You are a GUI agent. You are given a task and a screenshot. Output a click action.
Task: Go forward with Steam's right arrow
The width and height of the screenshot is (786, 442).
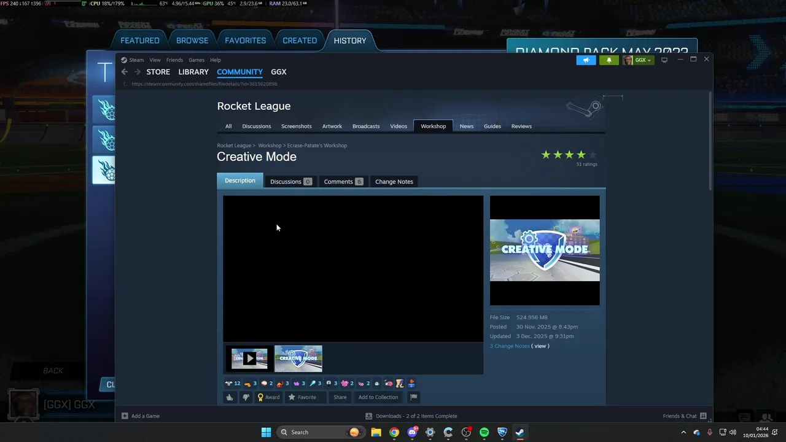[138, 72]
